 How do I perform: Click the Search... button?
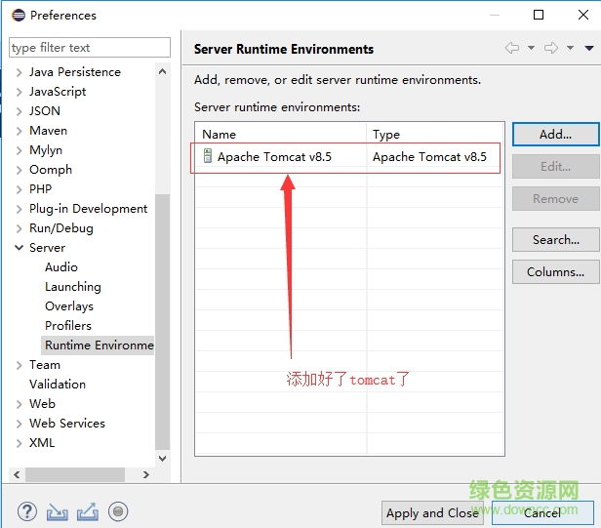click(555, 240)
